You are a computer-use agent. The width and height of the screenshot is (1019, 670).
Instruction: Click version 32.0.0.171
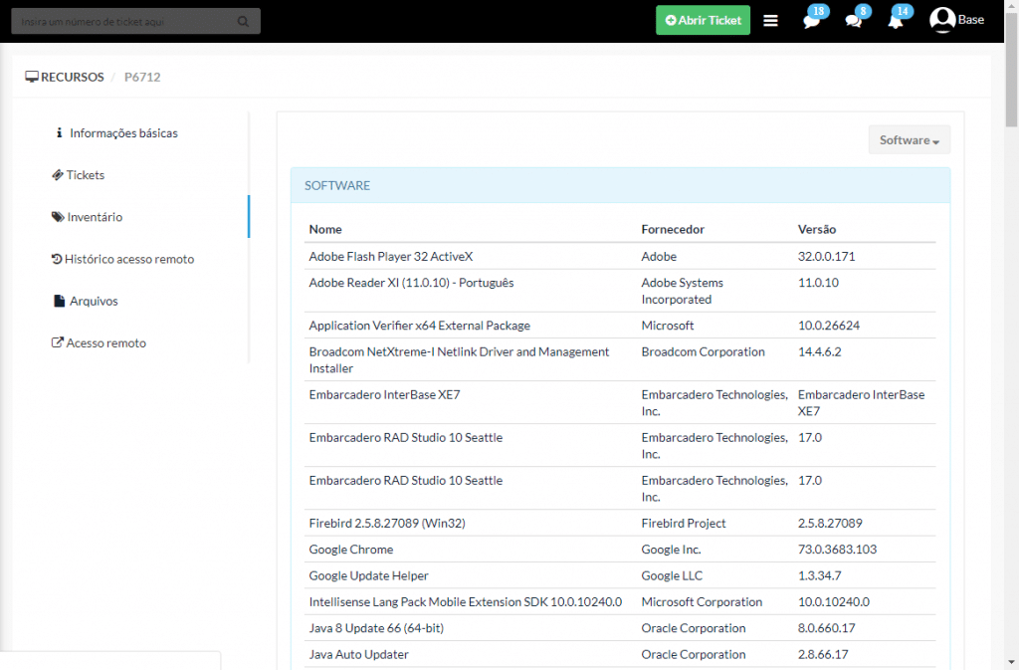[827, 256]
